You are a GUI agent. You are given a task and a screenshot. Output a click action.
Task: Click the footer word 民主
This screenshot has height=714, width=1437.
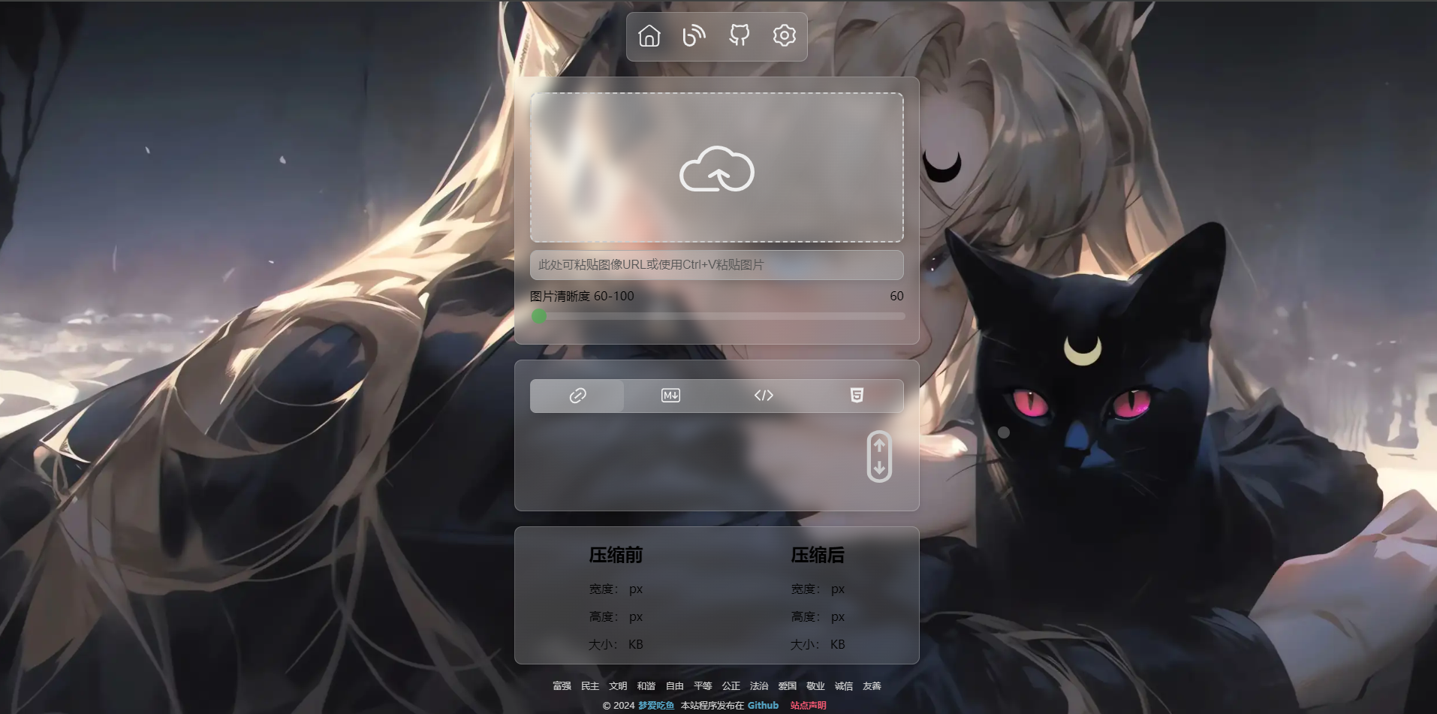[x=590, y=686]
